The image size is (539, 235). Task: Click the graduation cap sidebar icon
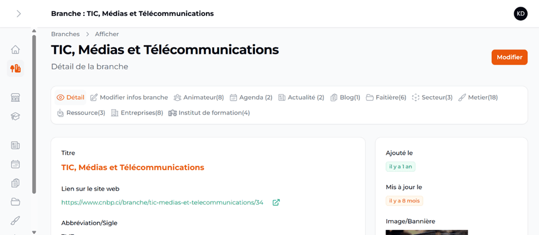[15, 116]
